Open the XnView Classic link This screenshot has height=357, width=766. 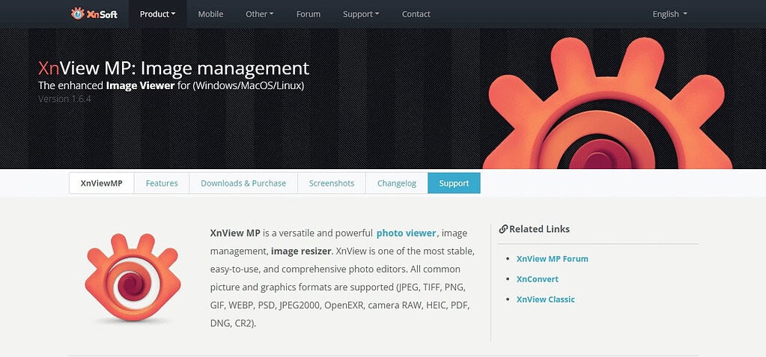pos(546,299)
